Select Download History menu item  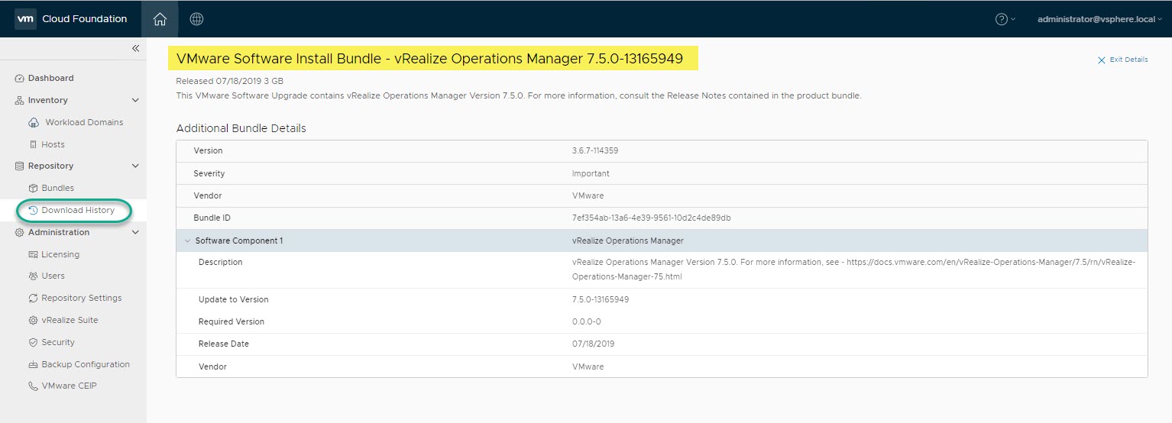(77, 210)
